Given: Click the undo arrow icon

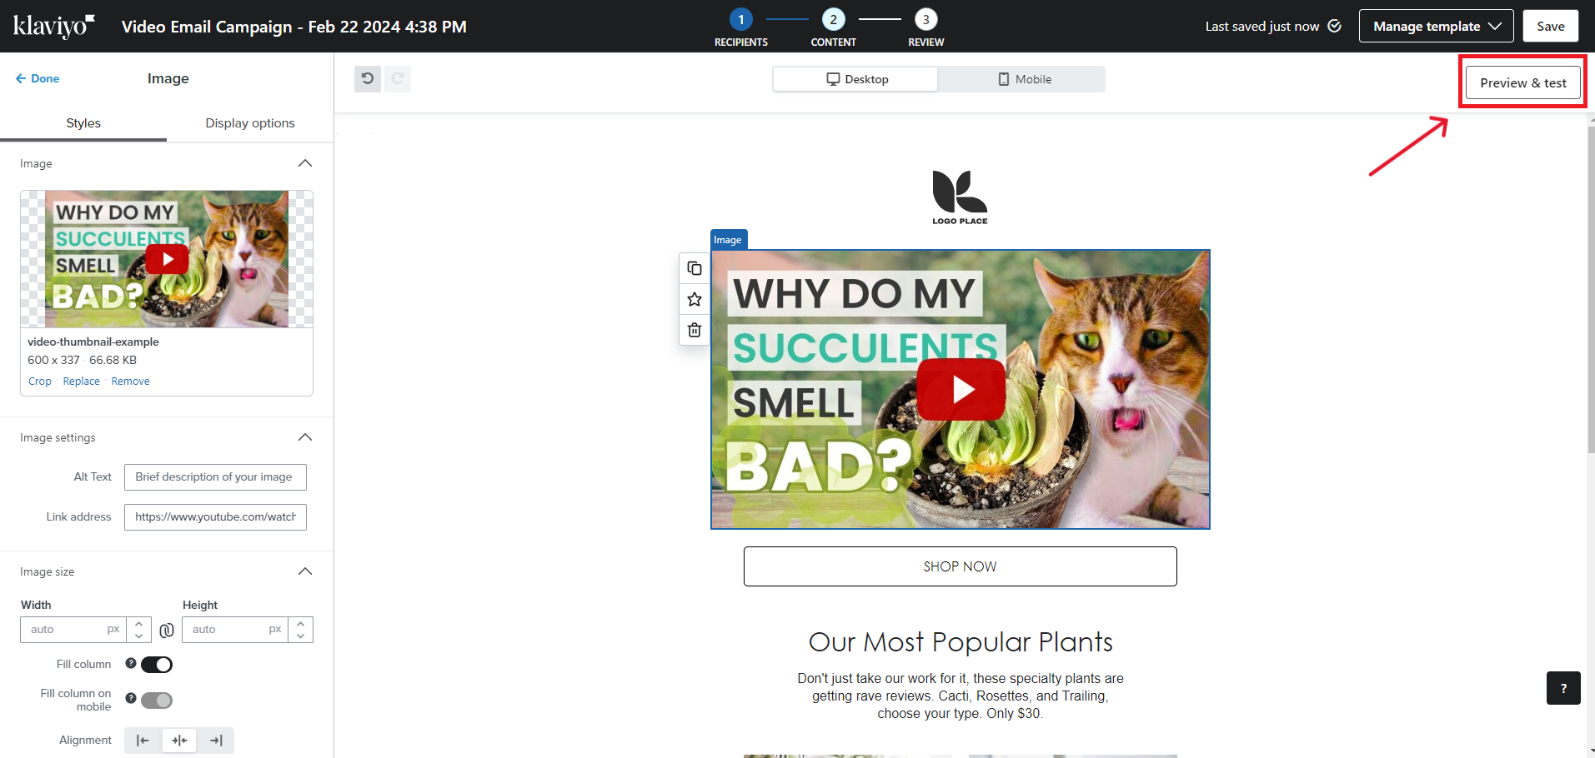Looking at the screenshot, I should click(x=367, y=79).
